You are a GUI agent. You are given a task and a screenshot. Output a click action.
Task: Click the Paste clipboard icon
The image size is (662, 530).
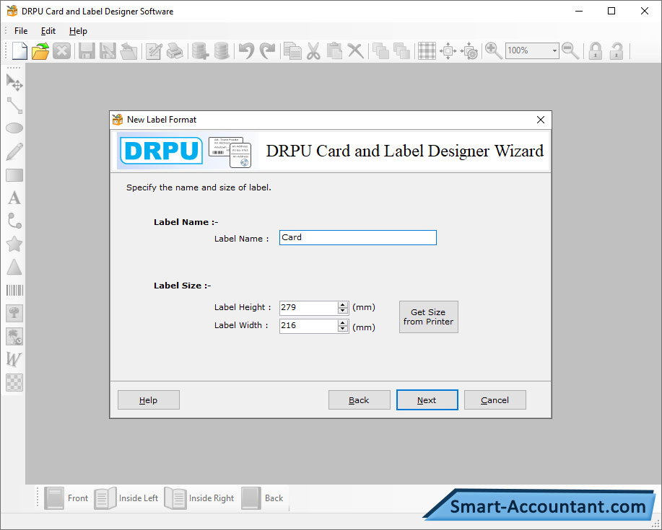[334, 51]
